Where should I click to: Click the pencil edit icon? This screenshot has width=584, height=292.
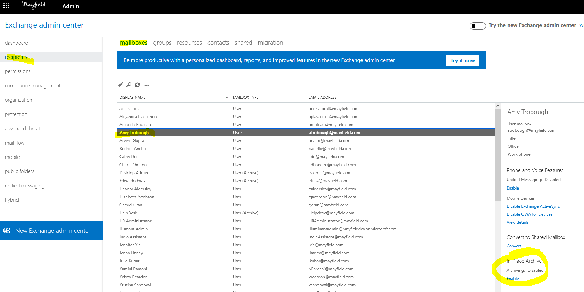121,85
